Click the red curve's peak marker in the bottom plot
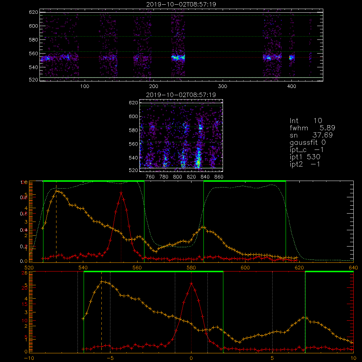This screenshot has width=362, height=362. pos(191,283)
